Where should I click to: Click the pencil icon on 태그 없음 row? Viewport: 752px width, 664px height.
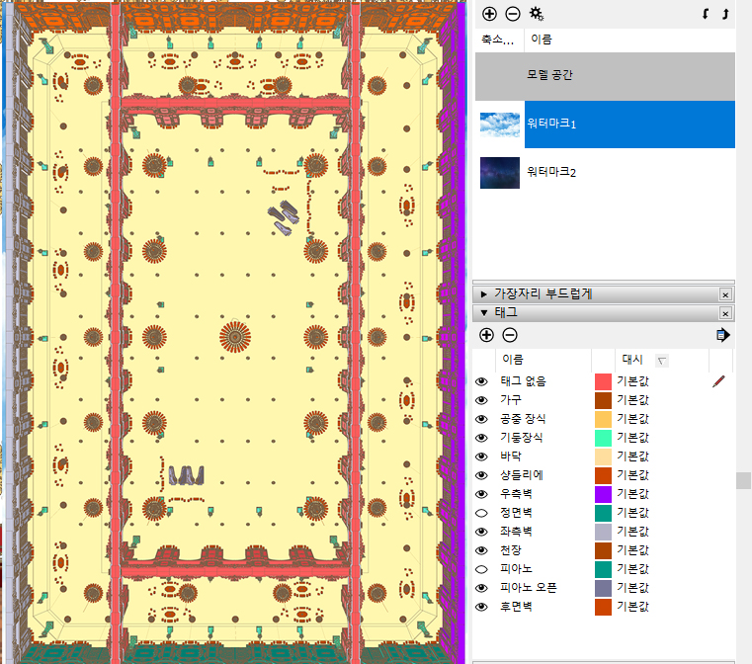(x=718, y=381)
